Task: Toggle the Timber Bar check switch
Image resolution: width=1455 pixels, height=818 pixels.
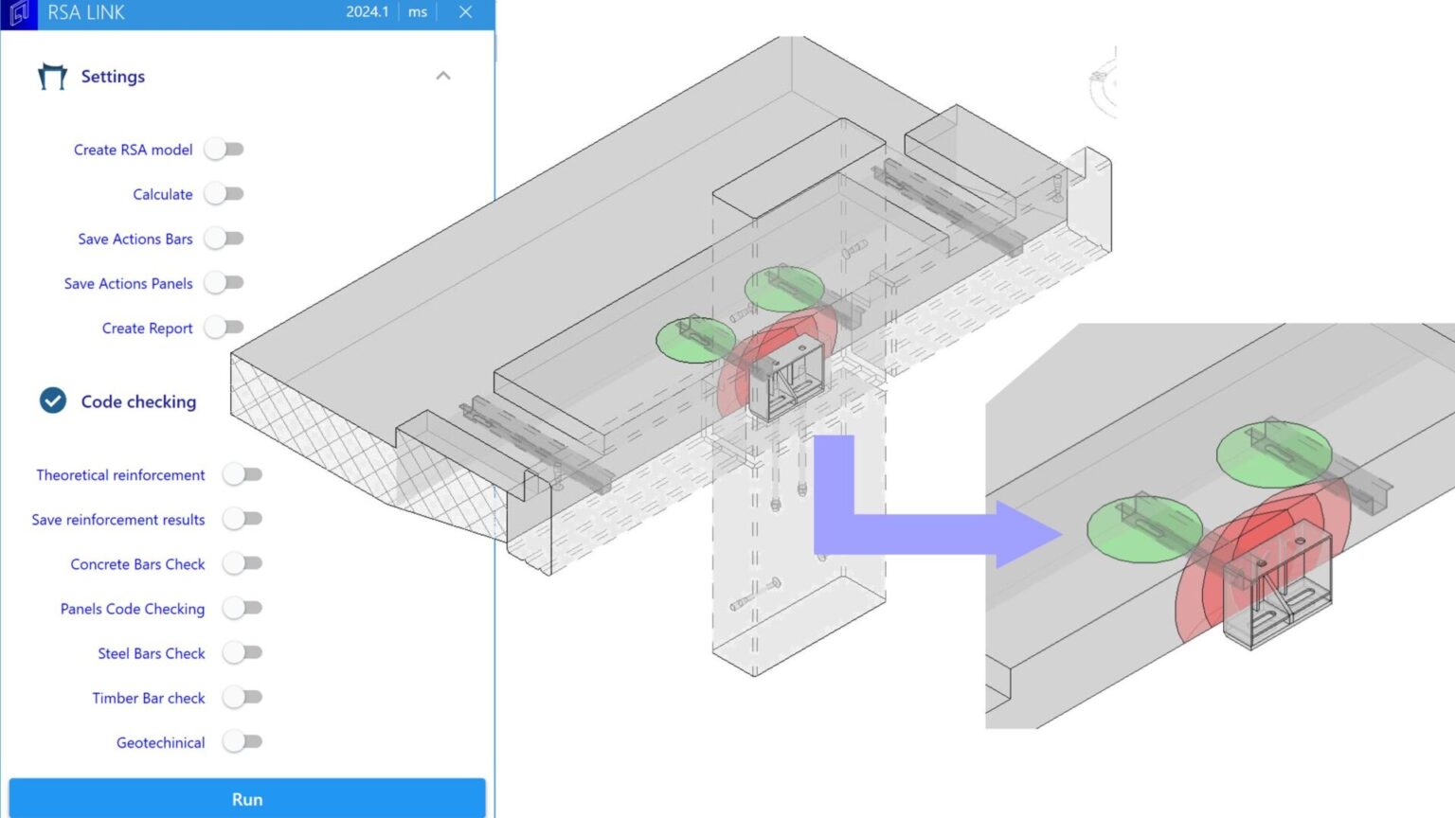Action: tap(242, 698)
